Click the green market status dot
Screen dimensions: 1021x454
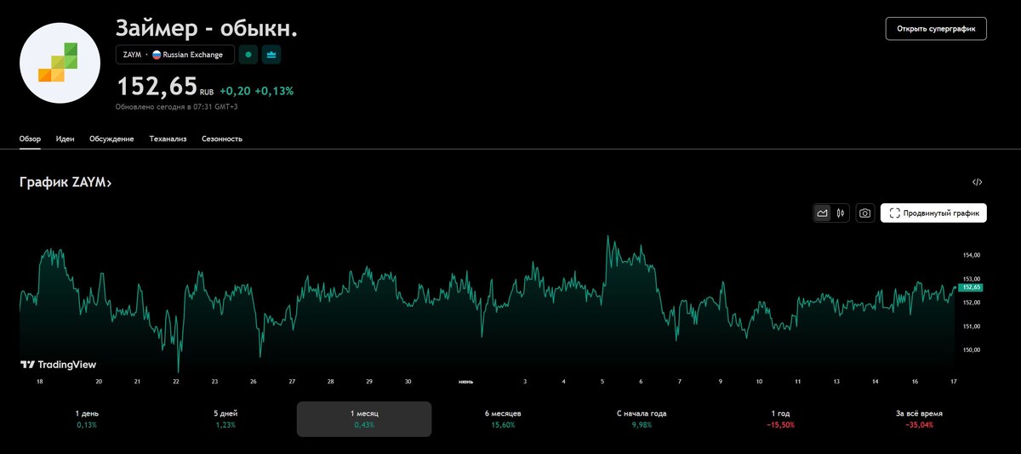click(248, 54)
